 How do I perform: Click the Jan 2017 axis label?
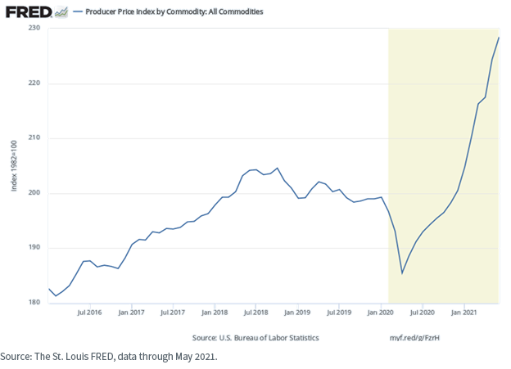click(x=131, y=313)
